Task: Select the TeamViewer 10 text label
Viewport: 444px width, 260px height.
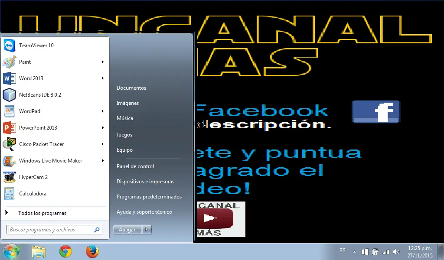Action: (x=36, y=45)
